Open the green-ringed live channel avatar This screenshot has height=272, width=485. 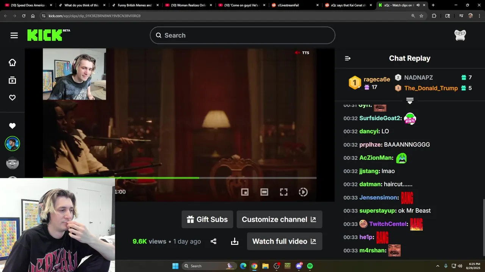12,144
